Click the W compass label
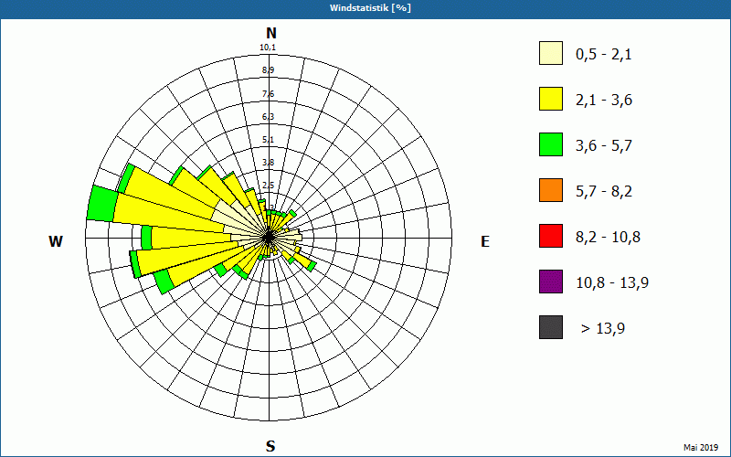 click(56, 241)
